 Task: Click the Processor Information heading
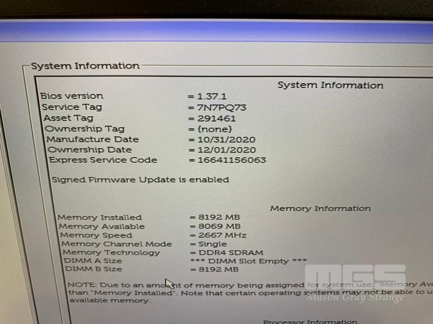coord(309,322)
